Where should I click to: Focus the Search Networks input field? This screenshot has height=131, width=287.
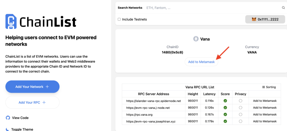[213, 8]
